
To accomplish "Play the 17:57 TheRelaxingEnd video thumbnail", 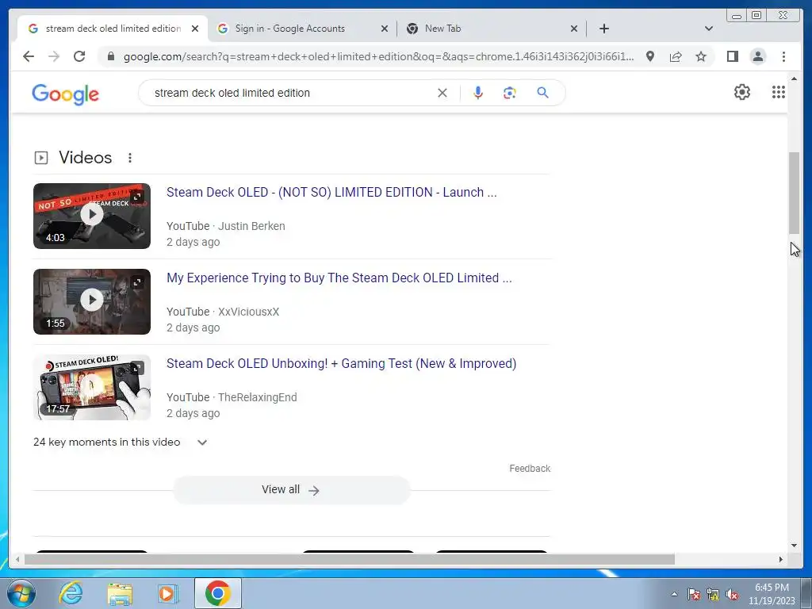I will pyautogui.click(x=92, y=387).
